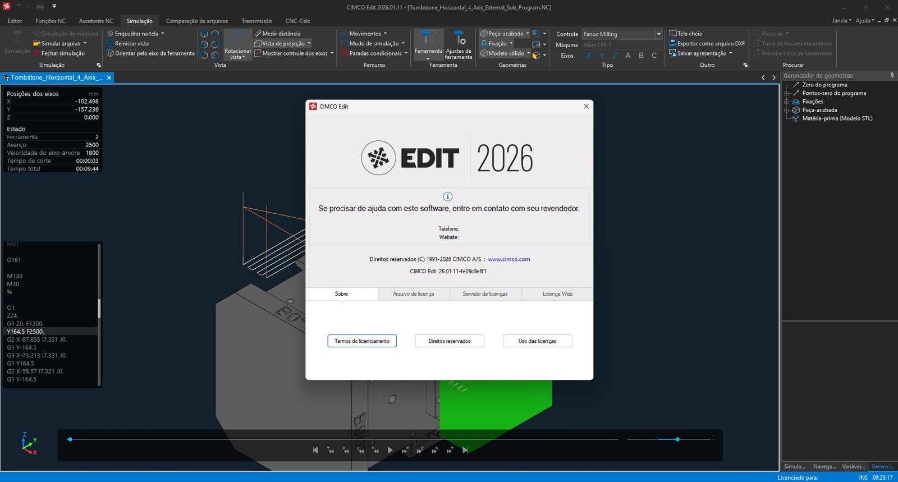Image resolution: width=898 pixels, height=482 pixels.
Task: Jump to simulation start
Action: [x=315, y=450]
